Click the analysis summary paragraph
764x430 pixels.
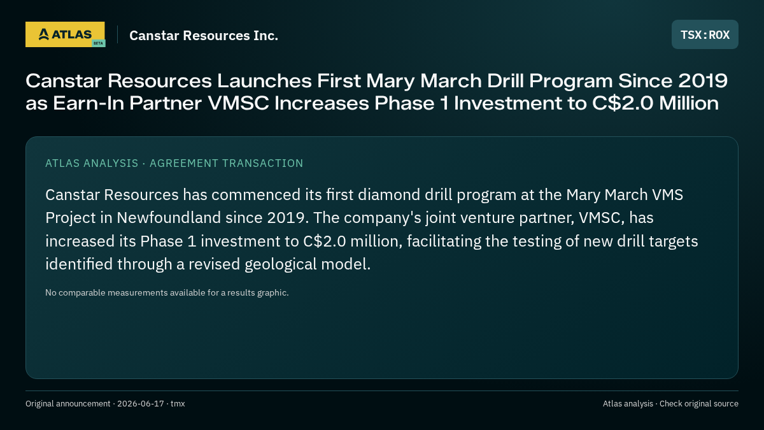coord(372,229)
